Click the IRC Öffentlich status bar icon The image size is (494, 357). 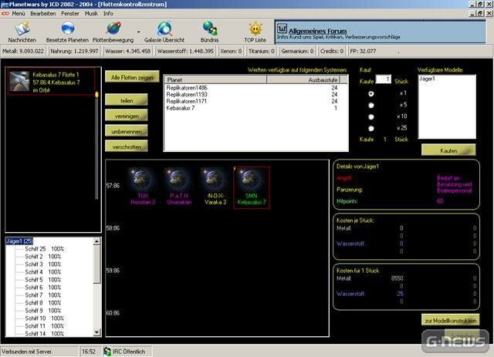tap(108, 351)
